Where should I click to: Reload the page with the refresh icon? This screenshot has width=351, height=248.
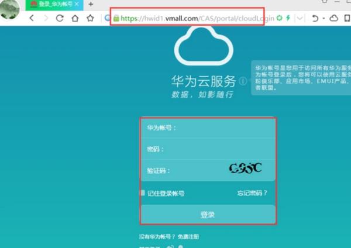pyautogui.click(x=60, y=18)
